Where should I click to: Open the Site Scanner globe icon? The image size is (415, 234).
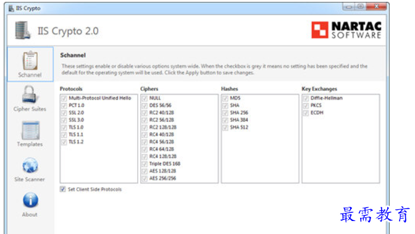coord(30,165)
